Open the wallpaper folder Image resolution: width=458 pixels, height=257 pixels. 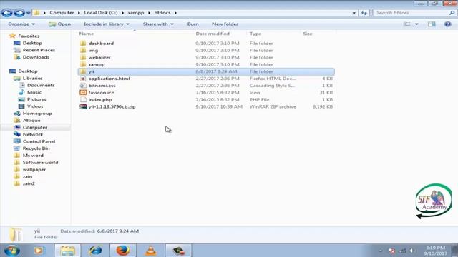point(34,170)
